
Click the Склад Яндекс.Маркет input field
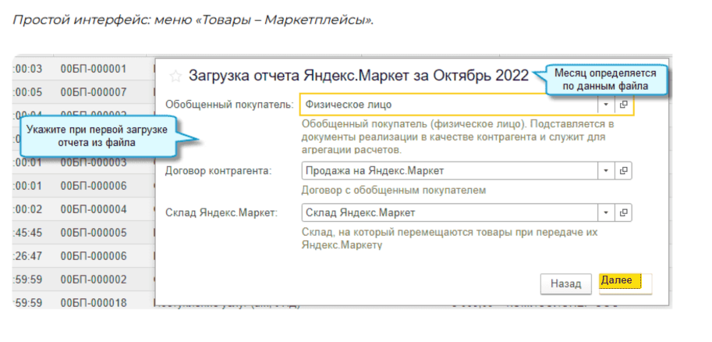pos(449,212)
